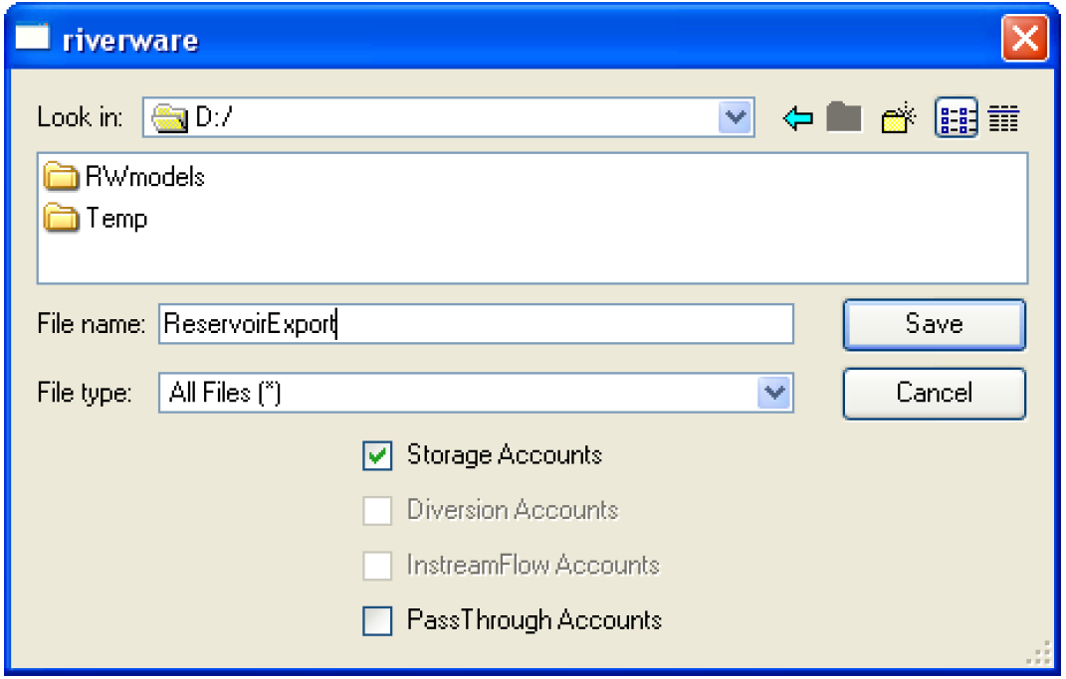Tick the InstreamFlow Accounts checkbox
The image size is (1066, 679).
[x=377, y=566]
